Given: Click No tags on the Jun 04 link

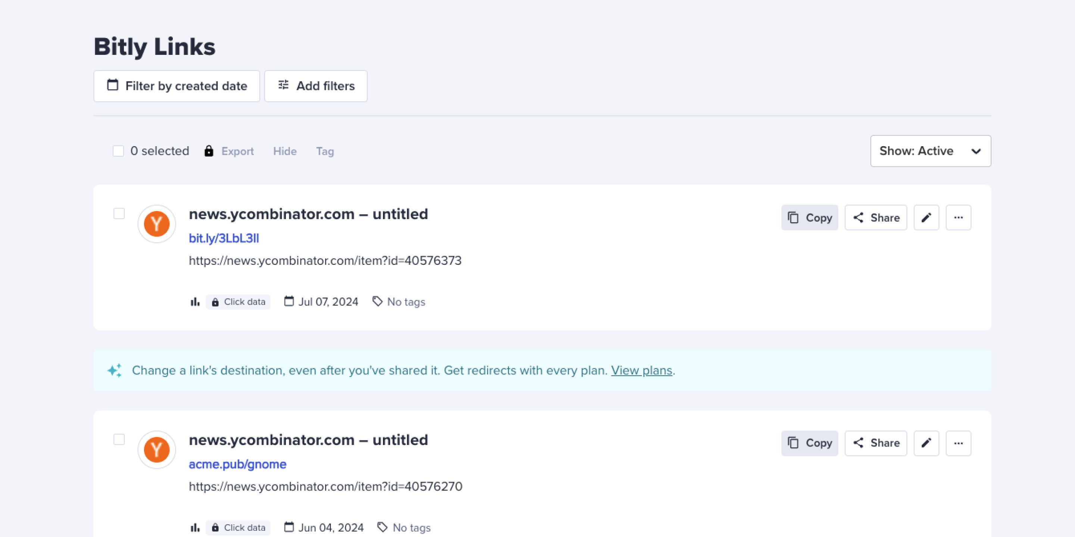Looking at the screenshot, I should [x=411, y=528].
